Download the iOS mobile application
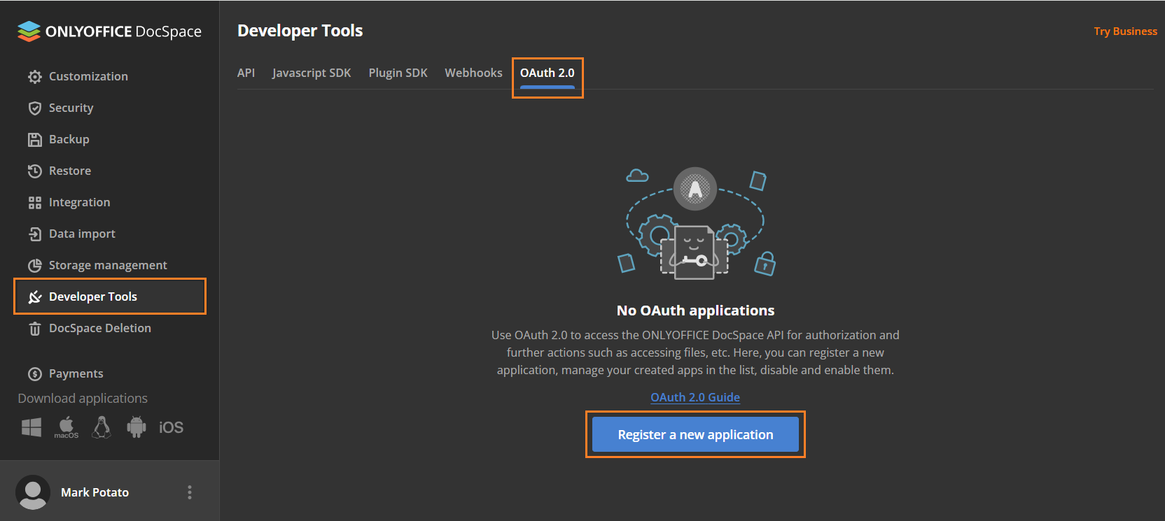1165x521 pixels. [171, 427]
